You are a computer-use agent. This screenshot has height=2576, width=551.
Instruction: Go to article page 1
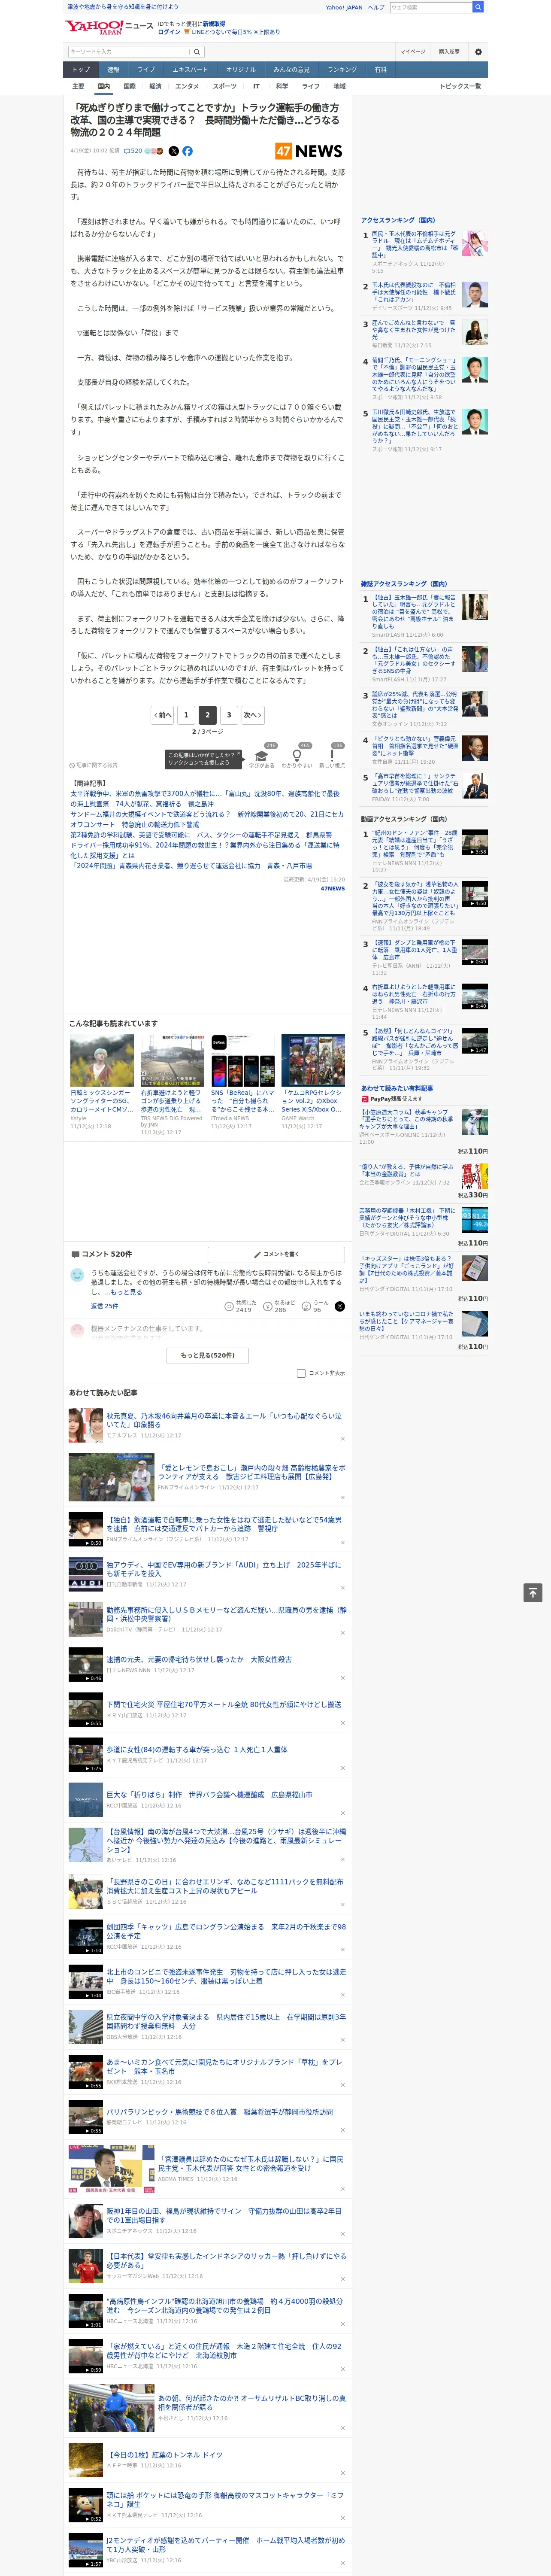[x=186, y=714]
